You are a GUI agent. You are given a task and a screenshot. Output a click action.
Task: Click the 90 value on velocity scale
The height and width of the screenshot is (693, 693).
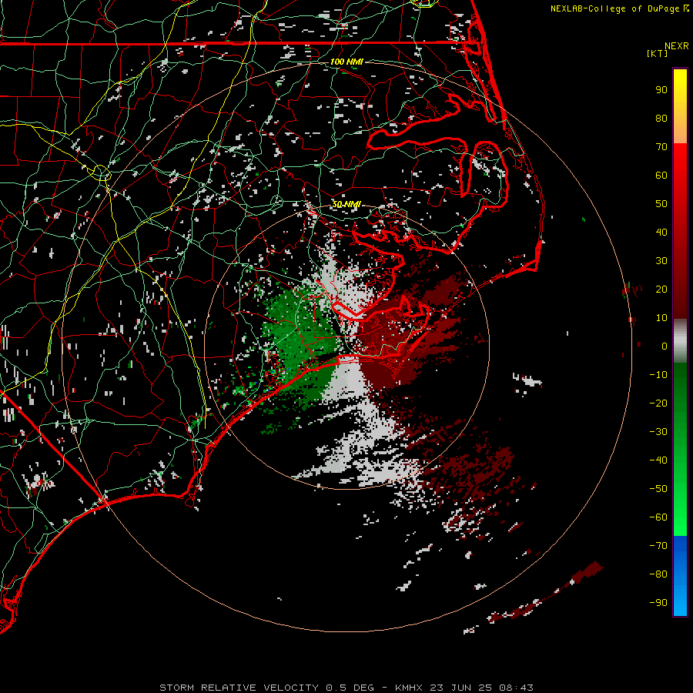[x=661, y=90]
